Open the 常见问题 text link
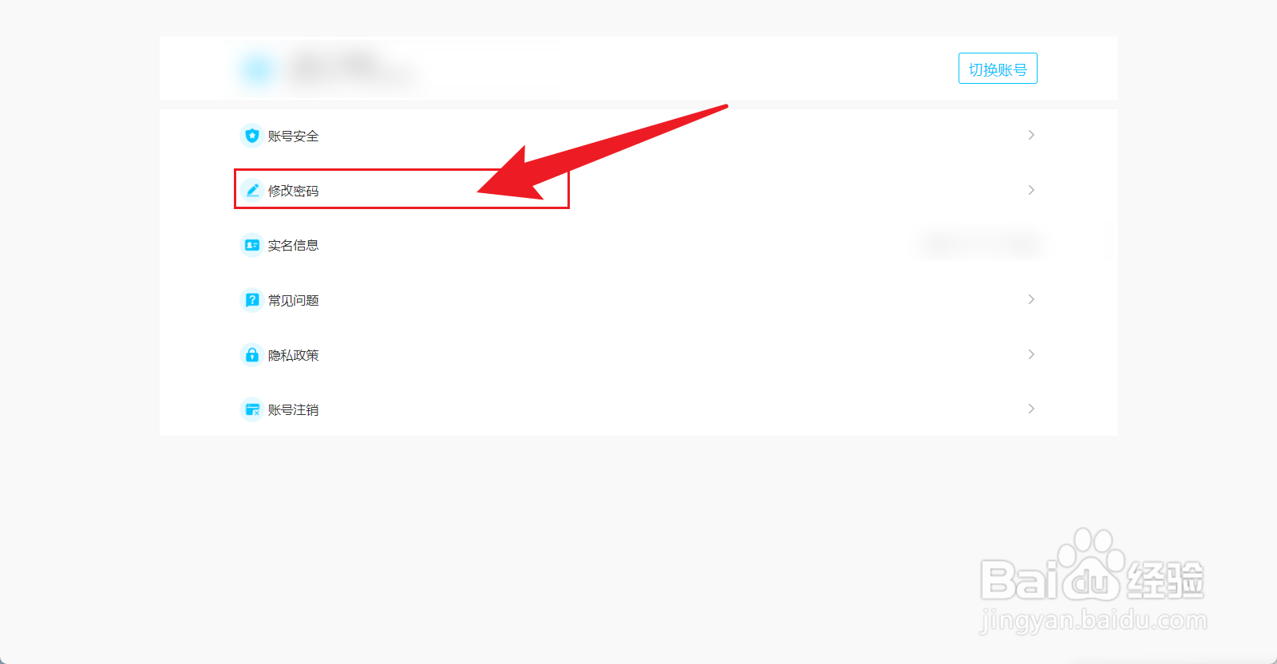1277x664 pixels. pos(293,301)
